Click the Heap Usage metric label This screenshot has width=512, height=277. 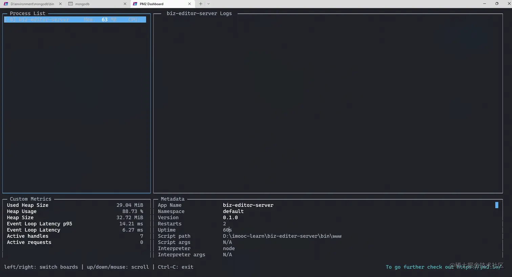tap(22, 211)
